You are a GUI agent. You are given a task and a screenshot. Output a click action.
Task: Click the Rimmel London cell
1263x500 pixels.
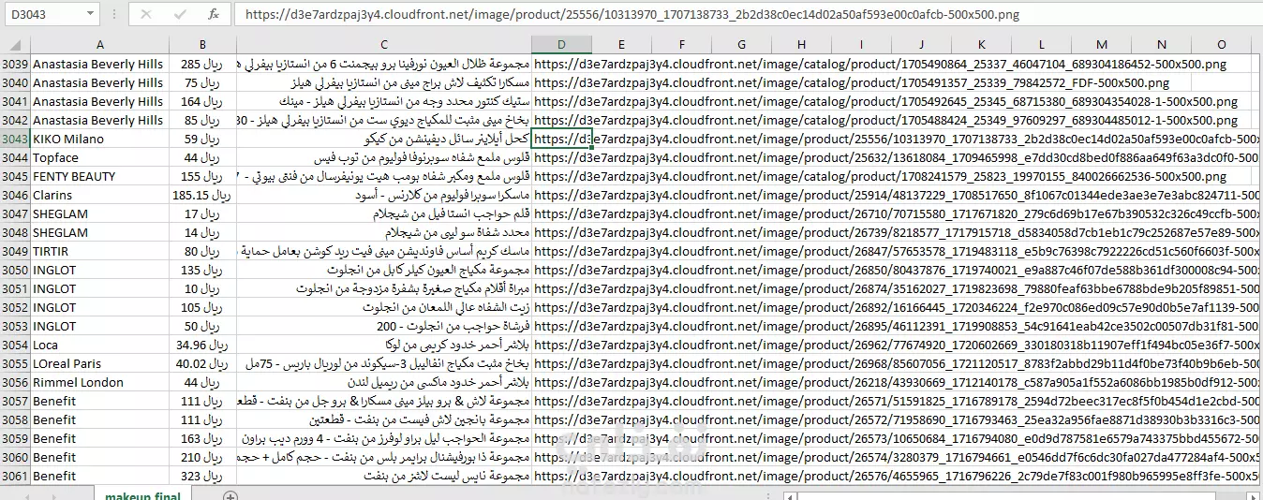tap(99, 382)
